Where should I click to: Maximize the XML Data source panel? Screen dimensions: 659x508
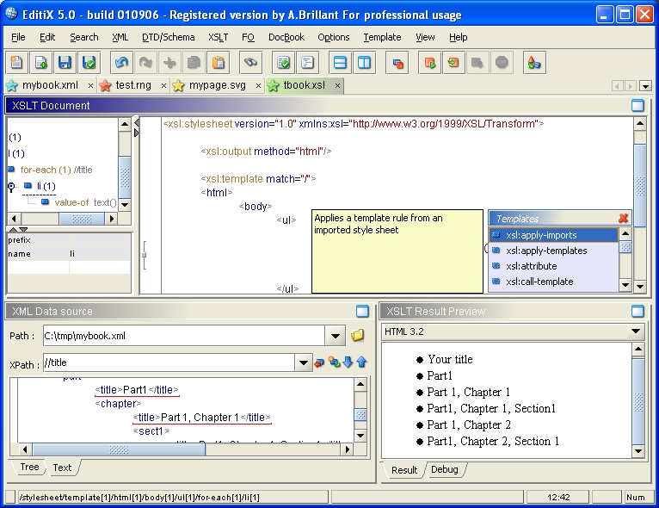(362, 311)
